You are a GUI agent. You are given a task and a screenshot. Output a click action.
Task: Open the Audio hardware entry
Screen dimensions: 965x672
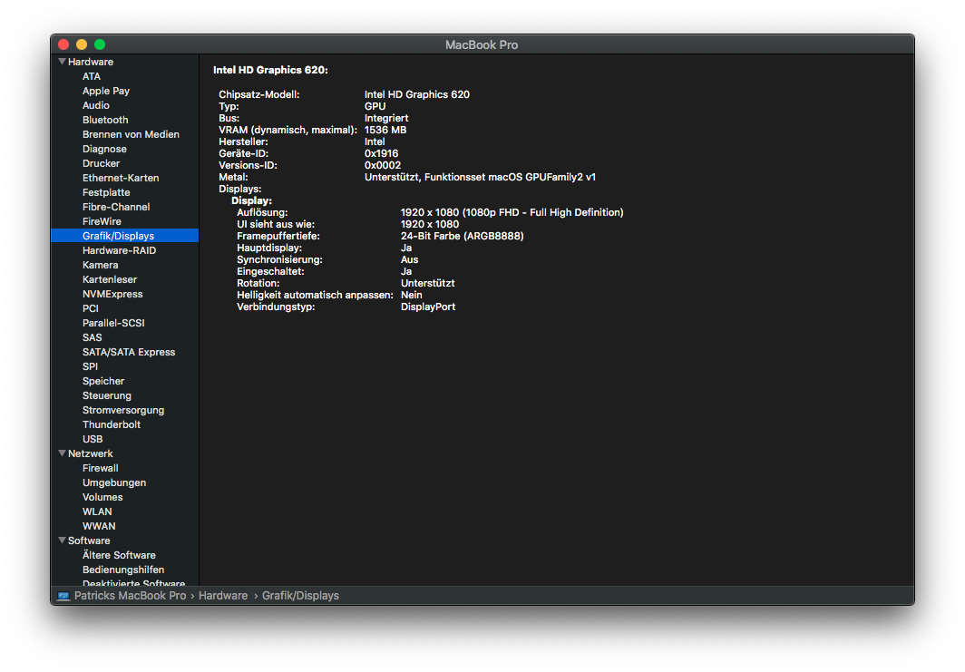(95, 105)
